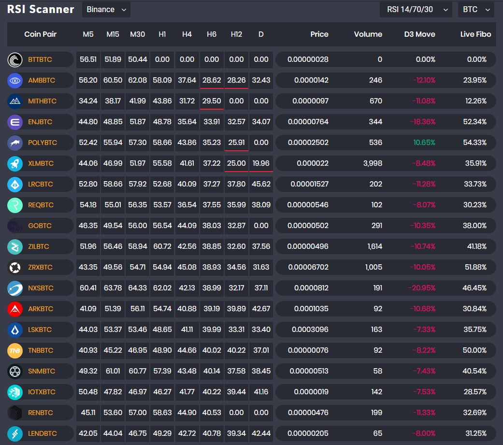Click XLMBTC volume value 3,998
503x445 pixels.
coord(373,164)
